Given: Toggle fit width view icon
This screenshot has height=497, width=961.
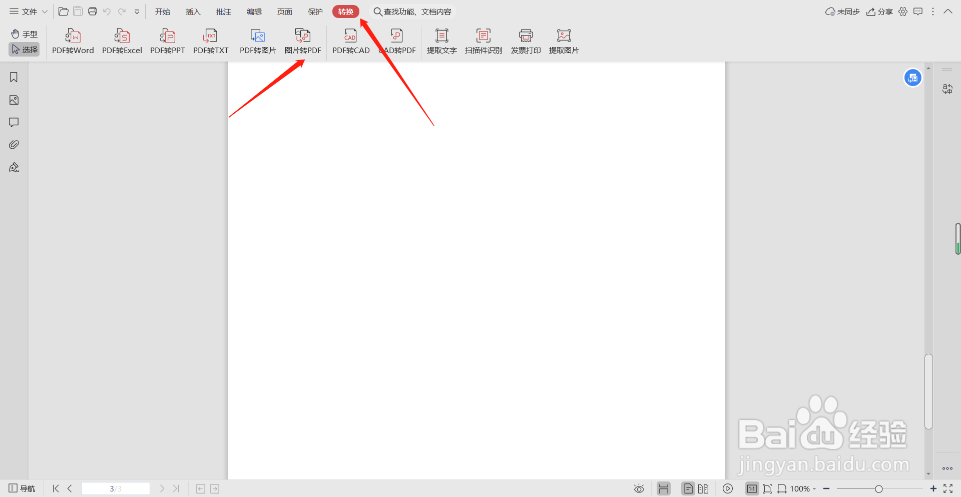Looking at the screenshot, I should point(782,488).
